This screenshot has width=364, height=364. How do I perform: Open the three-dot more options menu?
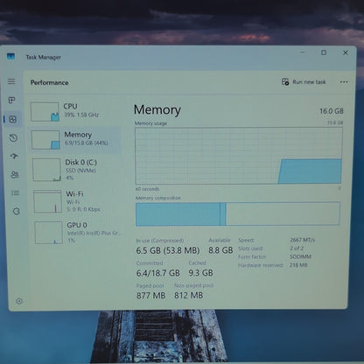coord(344,82)
